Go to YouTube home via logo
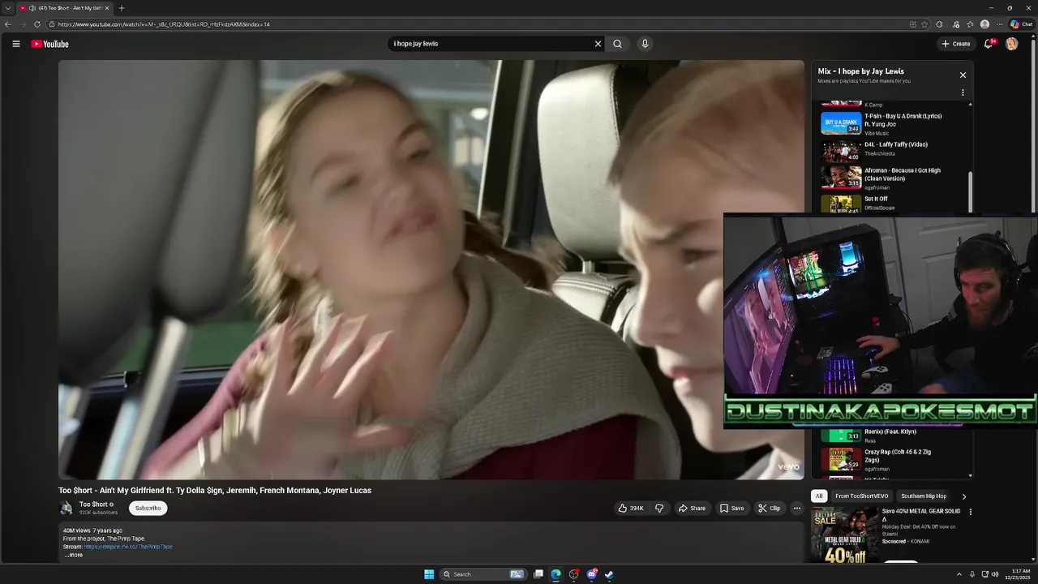Viewport: 1038px width, 584px height. (x=50, y=44)
